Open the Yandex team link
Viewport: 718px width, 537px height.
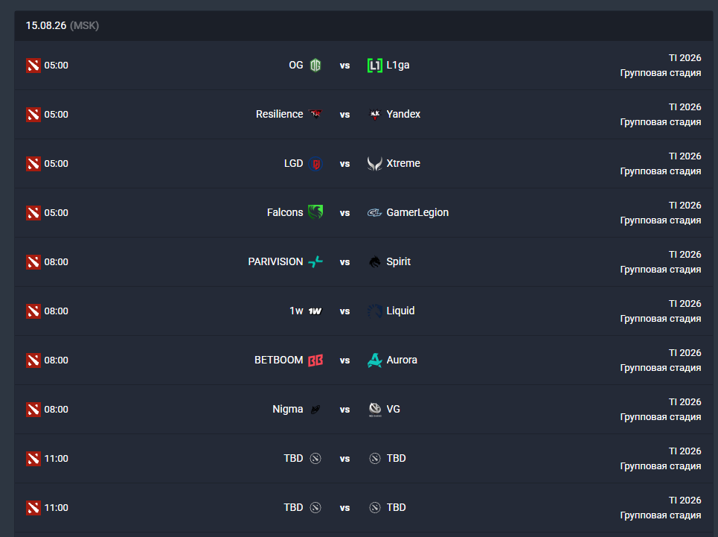tap(403, 114)
